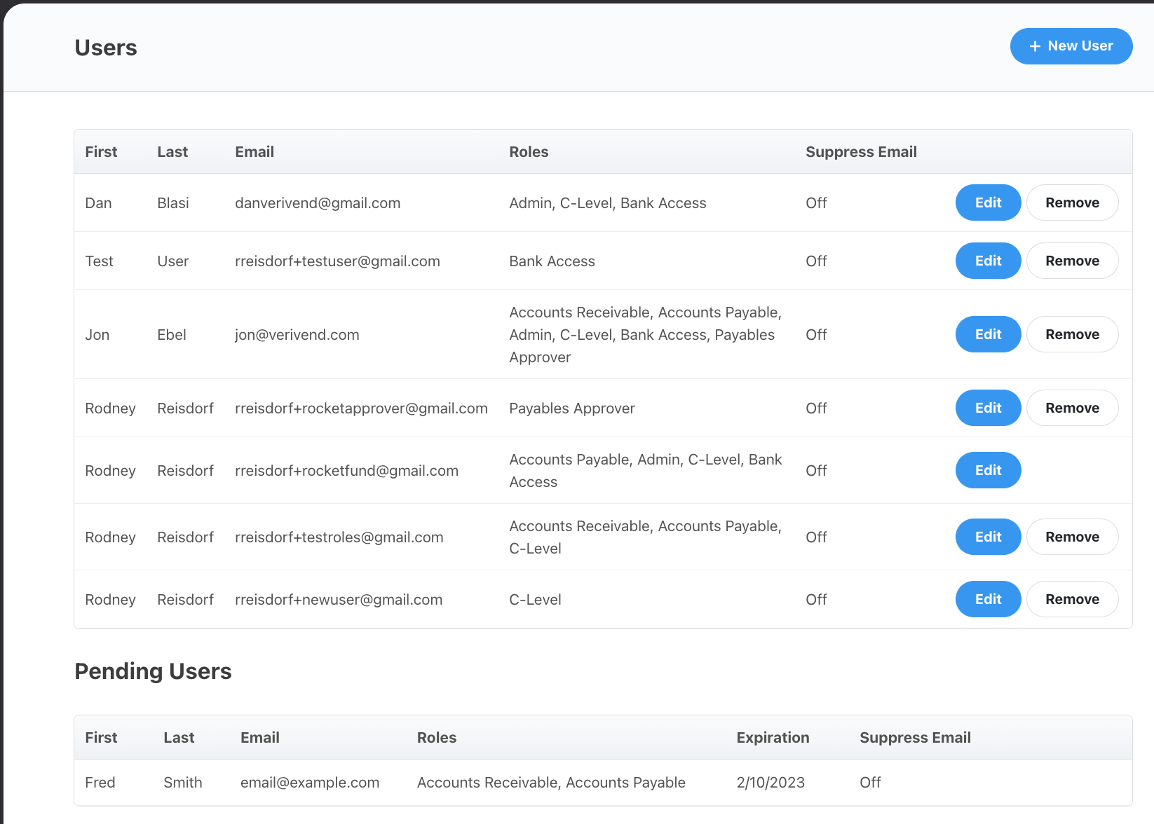Click jon@verivend.com email address
The width and height of the screenshot is (1154, 824).
pos(297,334)
